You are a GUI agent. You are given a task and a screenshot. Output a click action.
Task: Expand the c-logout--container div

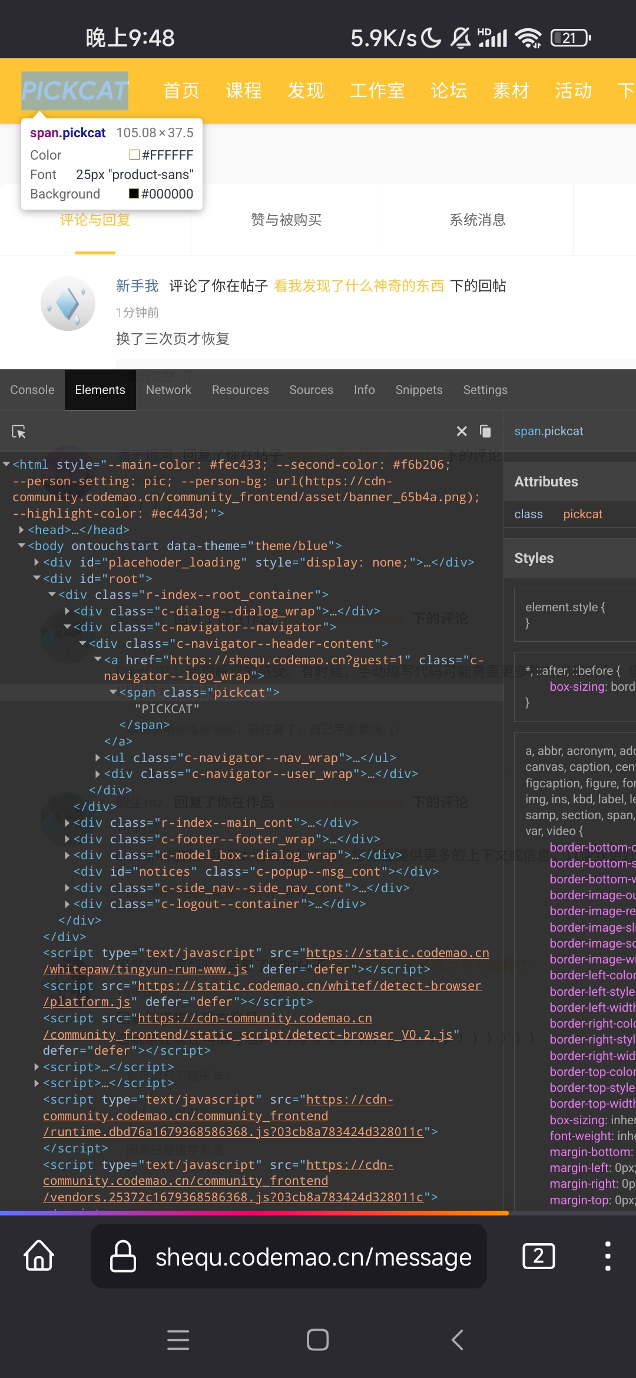[68, 903]
